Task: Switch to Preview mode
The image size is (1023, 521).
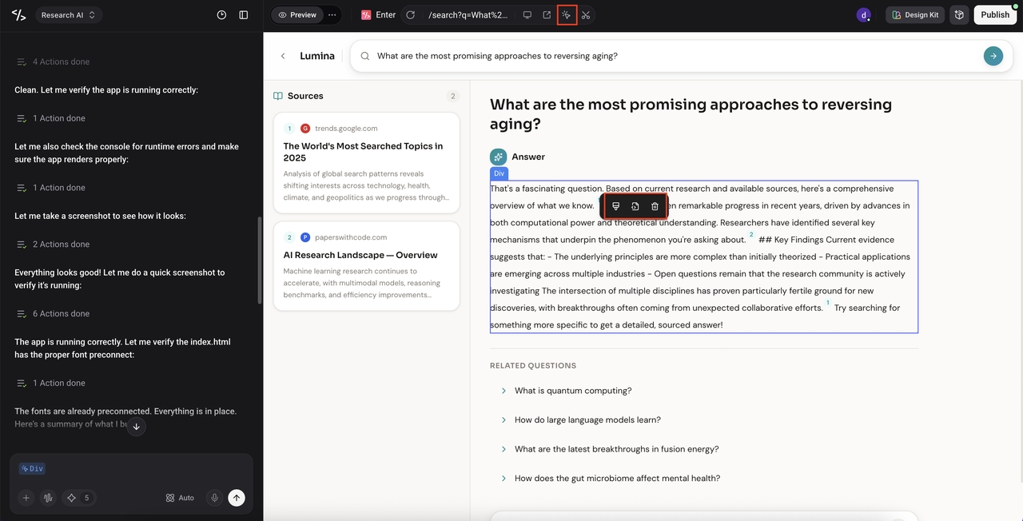Action: [x=297, y=14]
